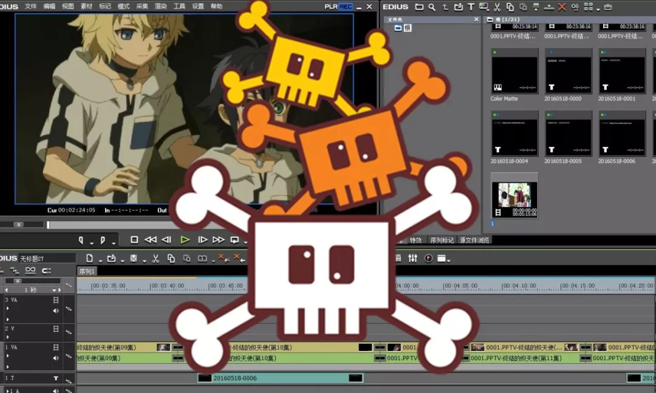Mute audio on the 3 VA track

tap(56, 311)
